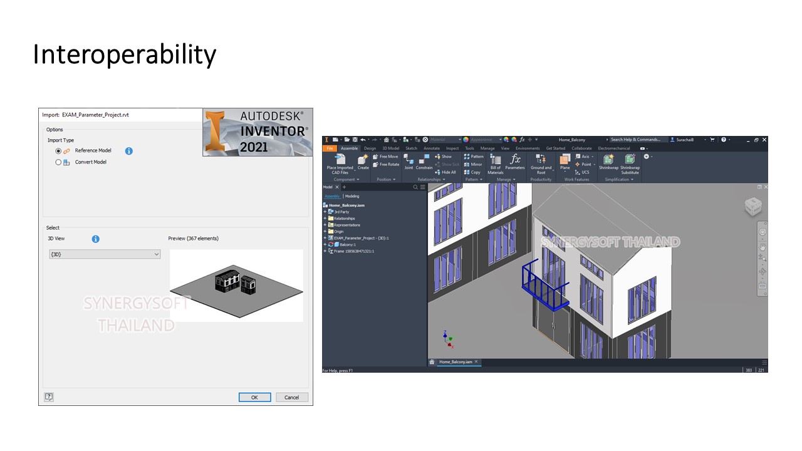Viewport: 802px width, 451px height.
Task: Click the Create component icon
Action: 364,163
